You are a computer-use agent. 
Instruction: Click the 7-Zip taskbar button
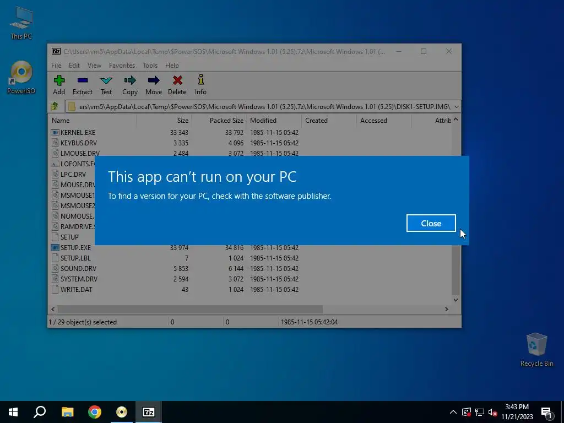coord(149,412)
